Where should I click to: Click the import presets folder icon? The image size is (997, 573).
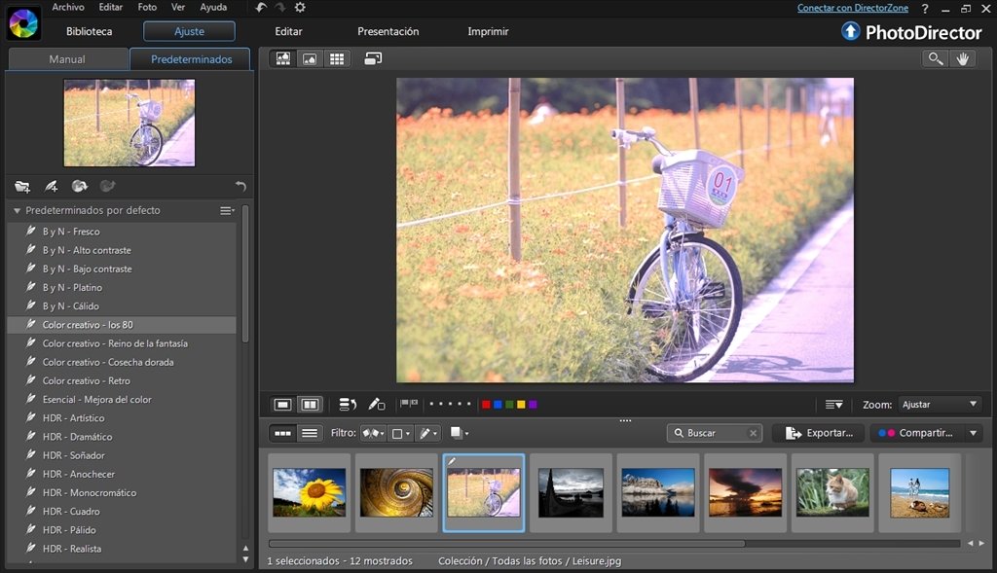[x=22, y=186]
